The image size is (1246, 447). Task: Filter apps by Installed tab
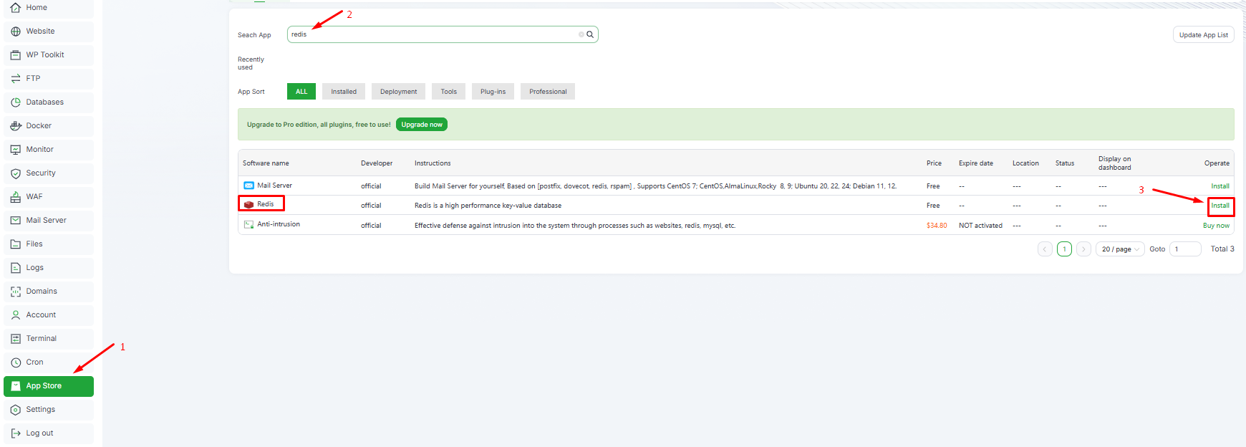pyautogui.click(x=344, y=92)
